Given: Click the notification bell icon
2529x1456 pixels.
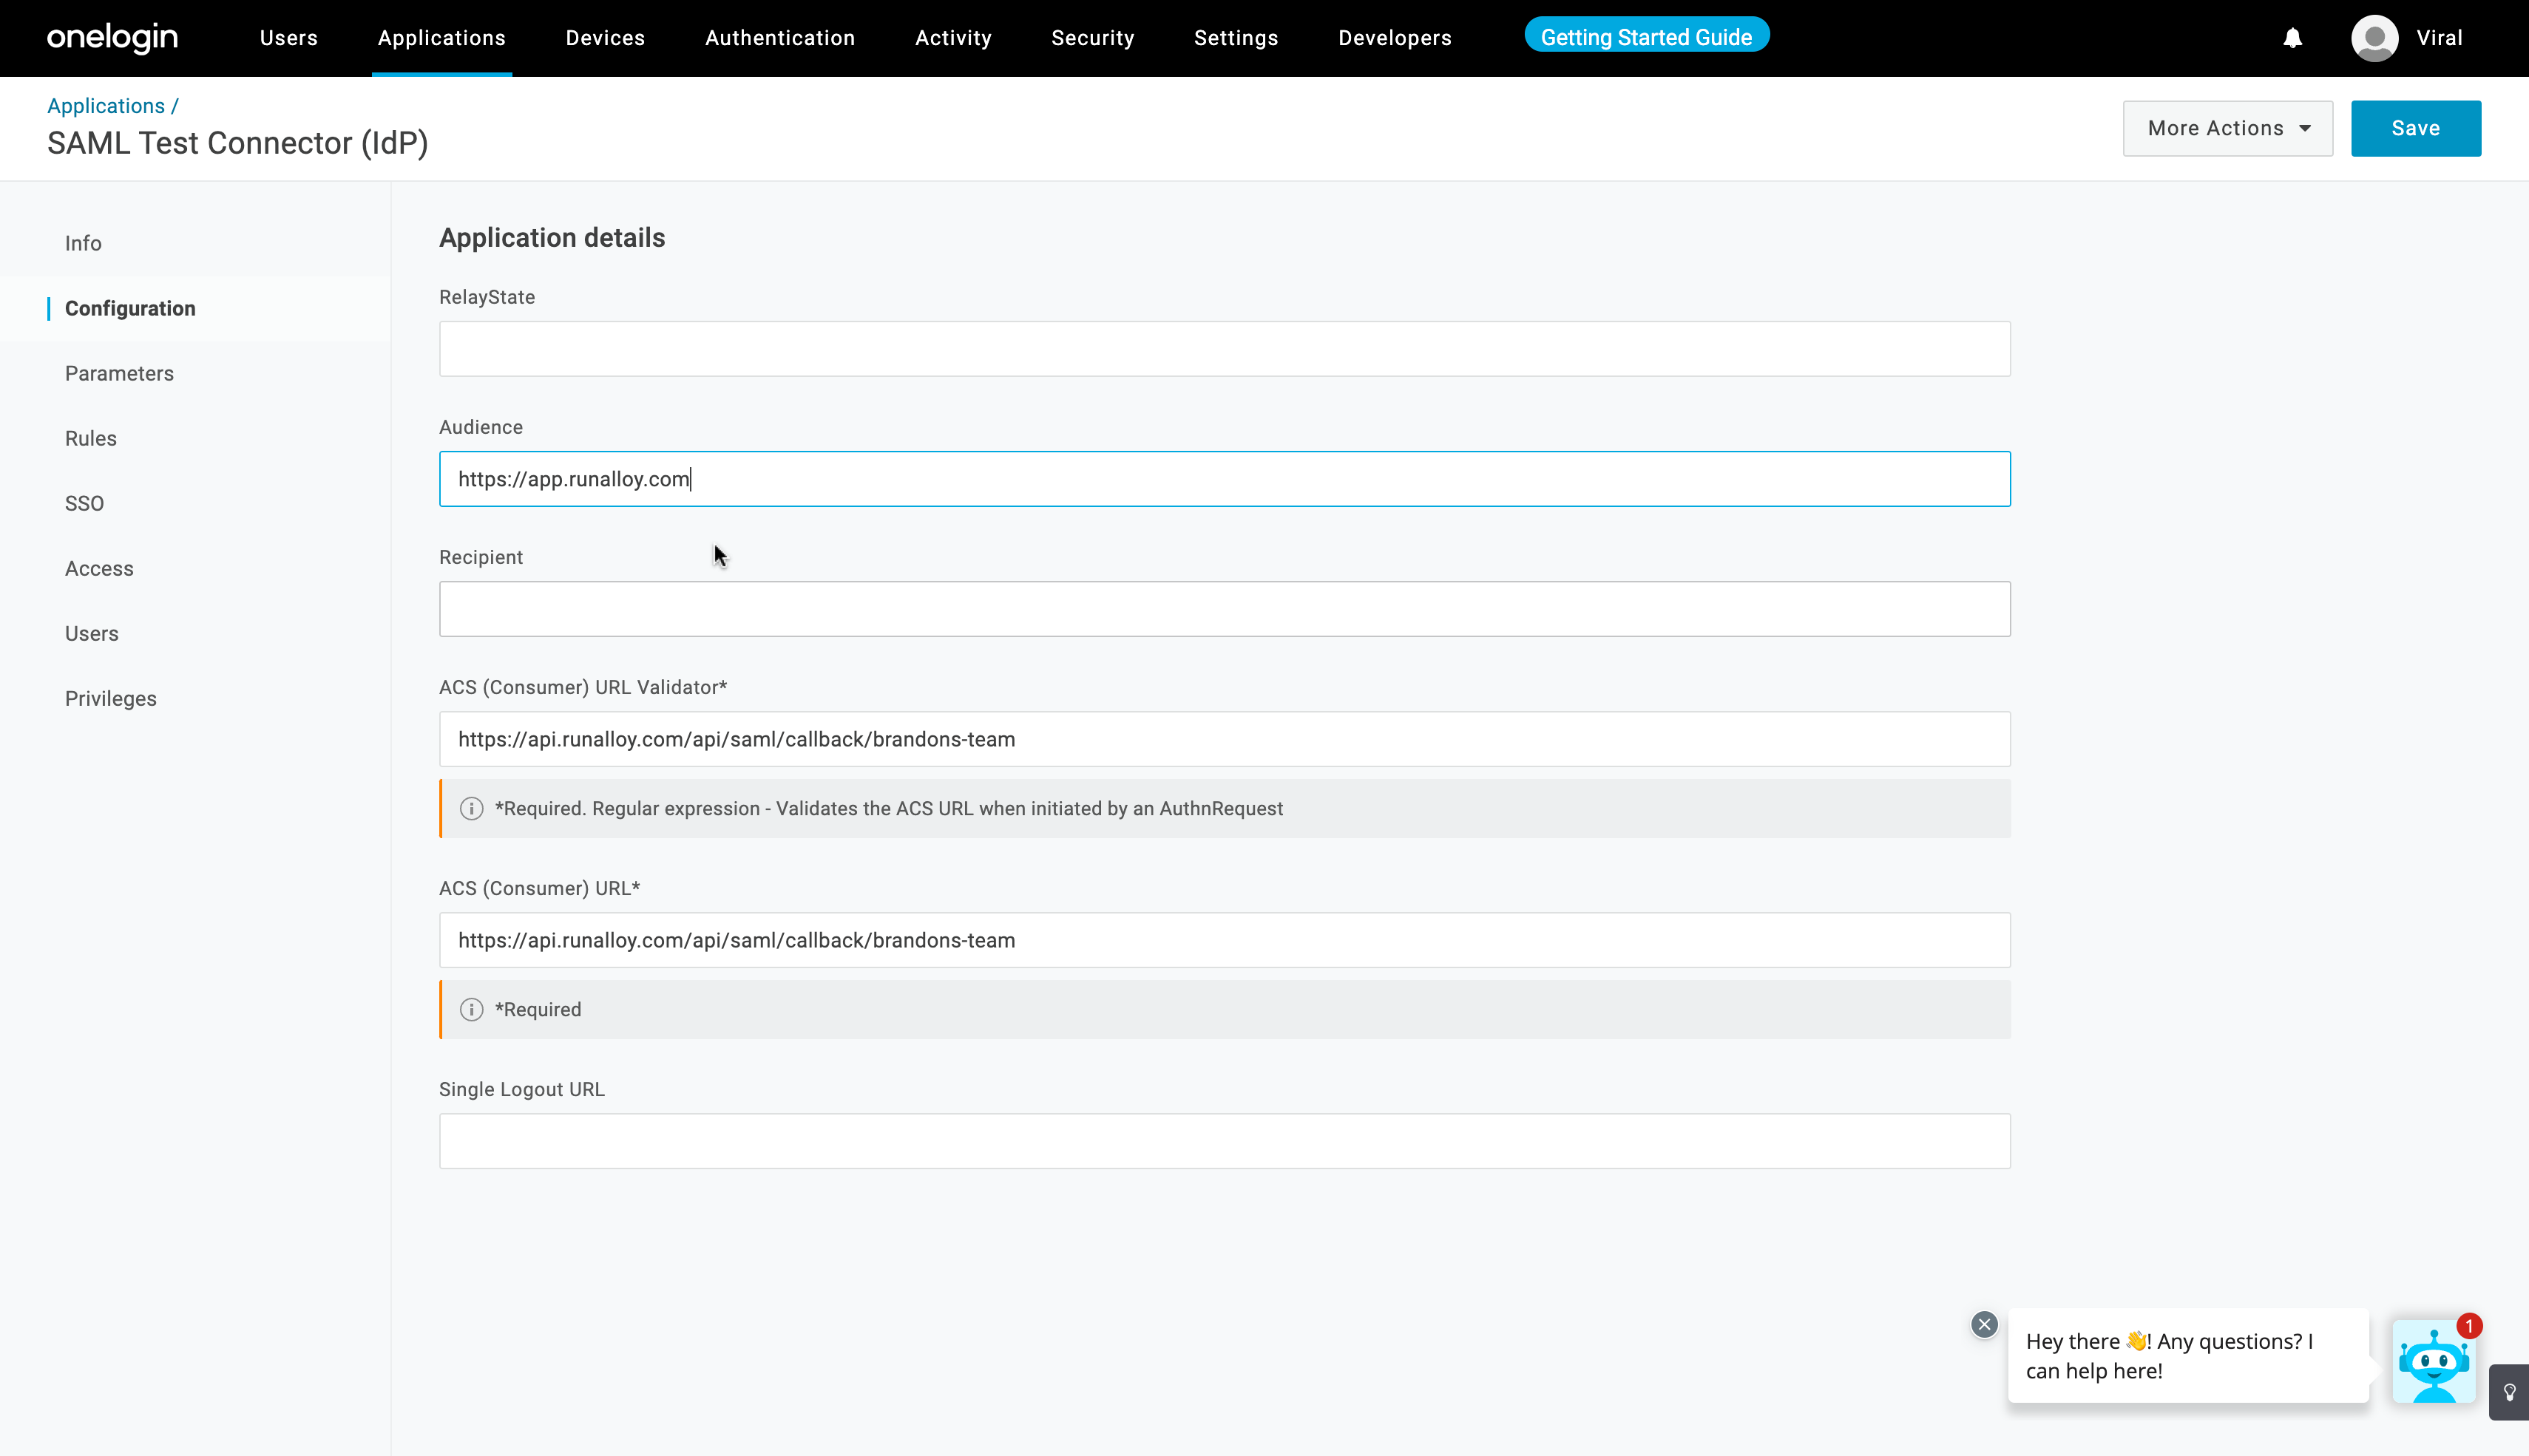Looking at the screenshot, I should (x=2292, y=38).
